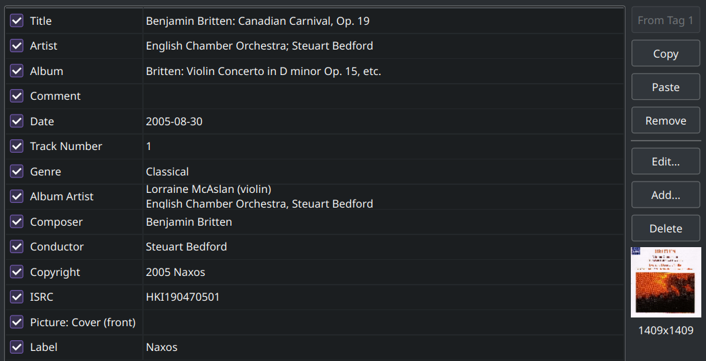Uncheck the Genre checkbox
Screen dimensions: 706x361
17,171
